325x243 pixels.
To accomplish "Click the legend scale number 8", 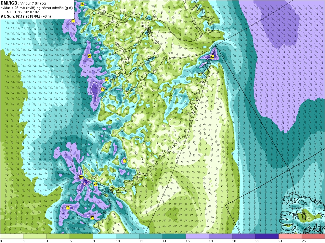I will tap(94, 241).
